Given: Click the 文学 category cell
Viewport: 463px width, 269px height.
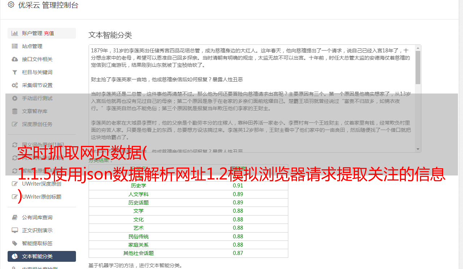Looking at the screenshot, I should click(139, 211).
